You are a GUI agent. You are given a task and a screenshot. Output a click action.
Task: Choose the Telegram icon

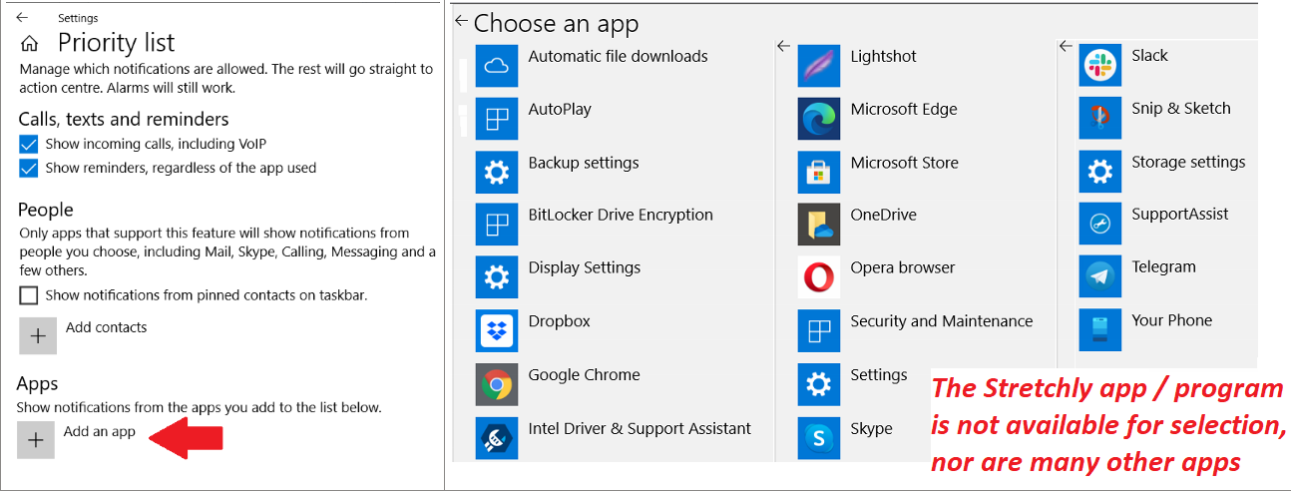pyautogui.click(x=1100, y=276)
